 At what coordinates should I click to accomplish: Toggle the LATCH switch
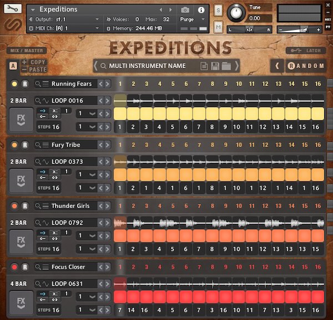pos(305,50)
